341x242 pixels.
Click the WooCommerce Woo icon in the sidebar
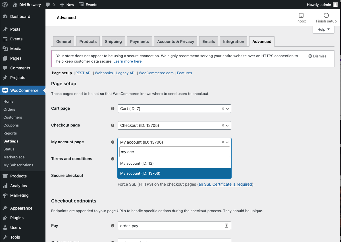[5, 90]
